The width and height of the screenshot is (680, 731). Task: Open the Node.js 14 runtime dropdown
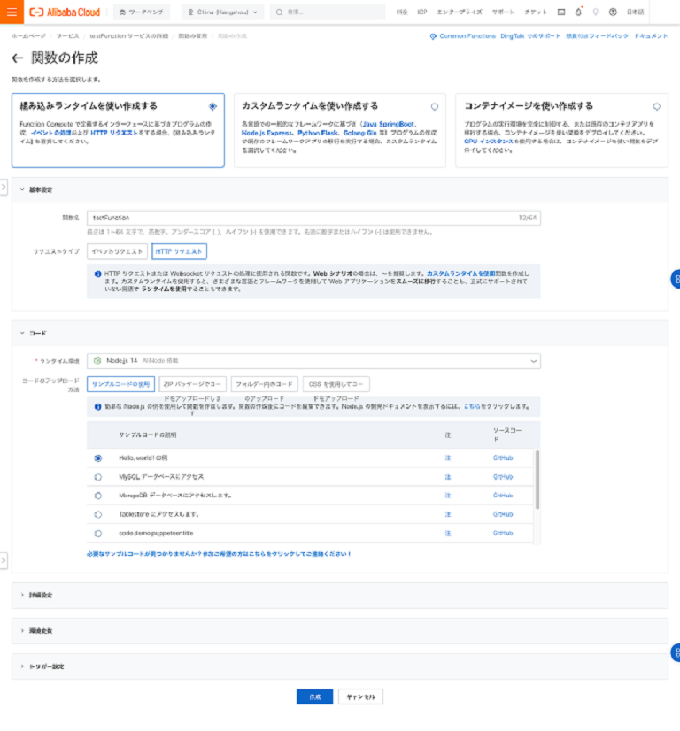coord(315,360)
